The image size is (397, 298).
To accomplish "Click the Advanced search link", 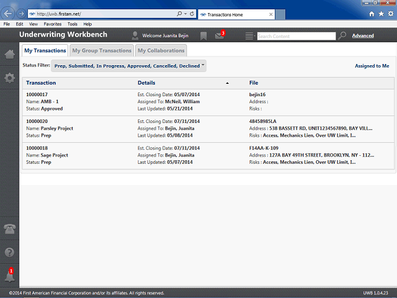I will [363, 36].
